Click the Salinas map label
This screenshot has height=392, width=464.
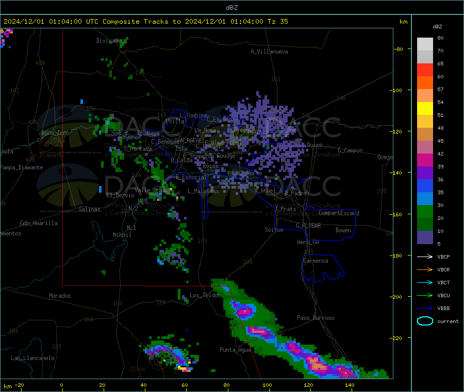coord(89,209)
